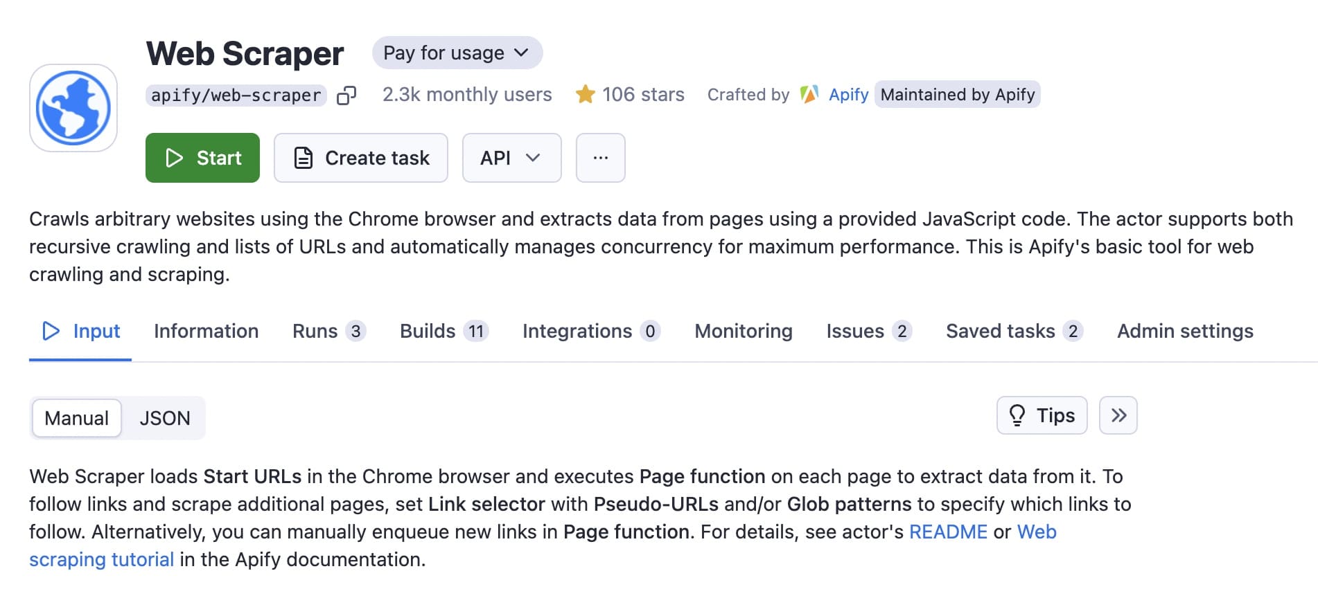Image resolution: width=1318 pixels, height=598 pixels.
Task: Click the apify/web-scraper identifier text
Action: (236, 96)
